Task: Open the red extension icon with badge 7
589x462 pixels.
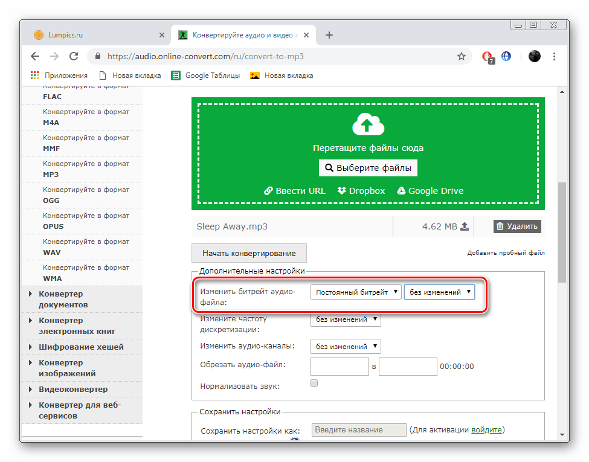Action: tap(488, 57)
